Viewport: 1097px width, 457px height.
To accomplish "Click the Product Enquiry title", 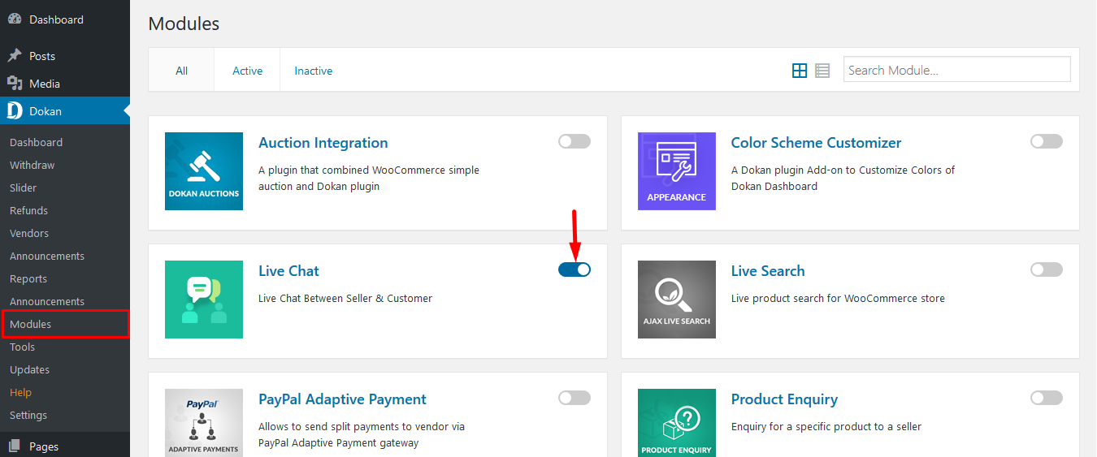I will tap(784, 399).
